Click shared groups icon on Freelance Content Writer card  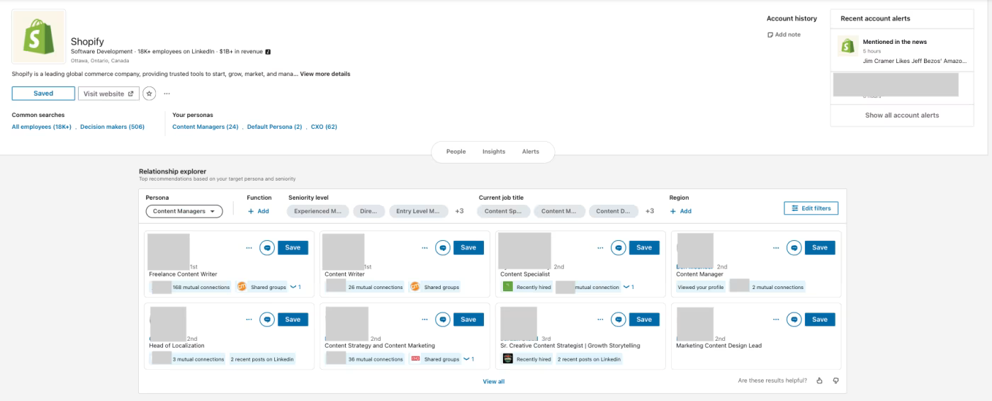(x=242, y=287)
